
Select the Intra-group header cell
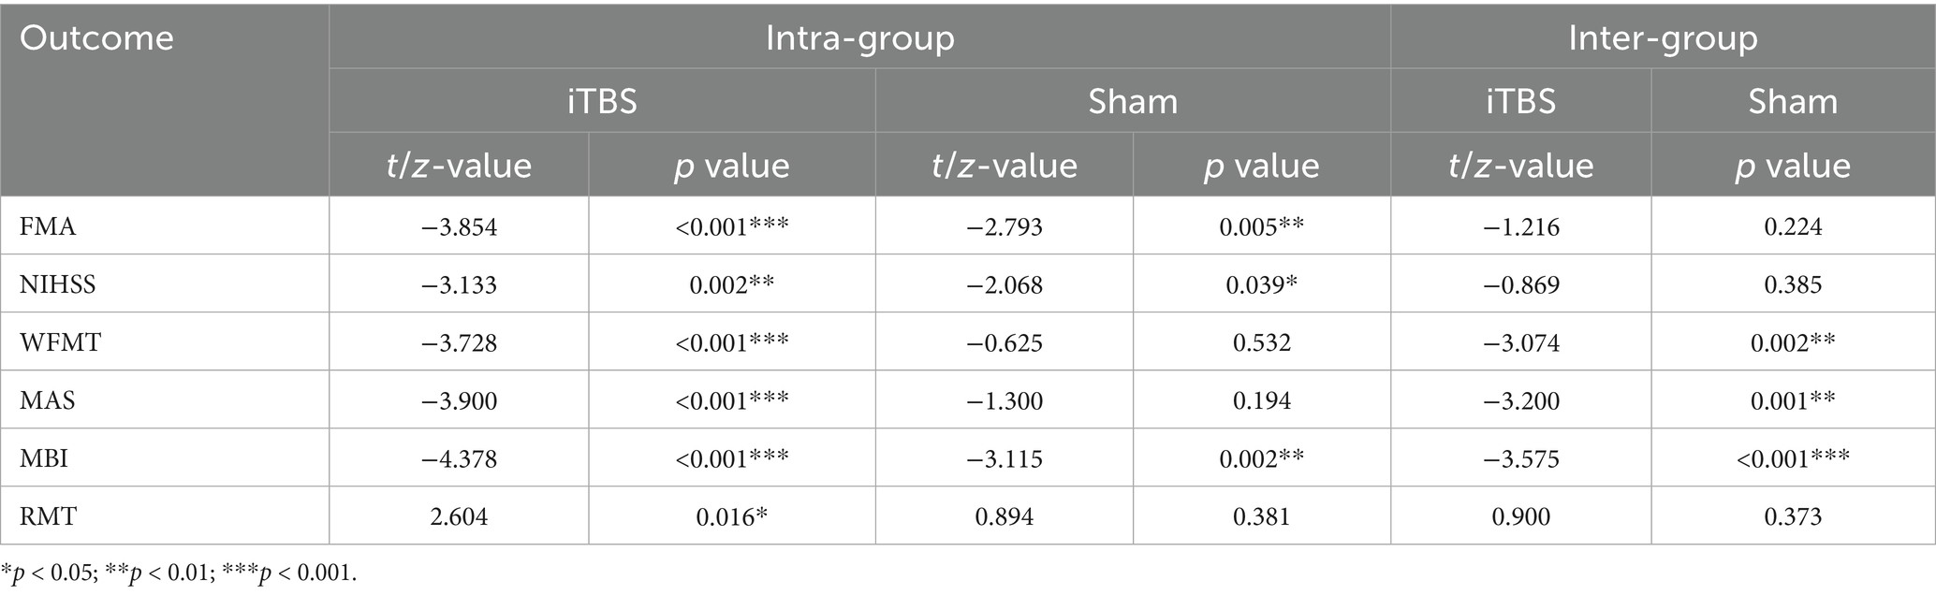pos(859,38)
